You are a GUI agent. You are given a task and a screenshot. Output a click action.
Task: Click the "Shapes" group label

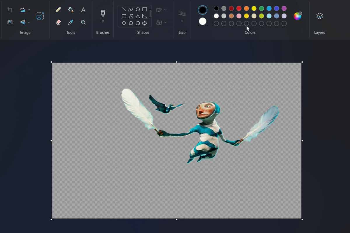pyautogui.click(x=143, y=33)
